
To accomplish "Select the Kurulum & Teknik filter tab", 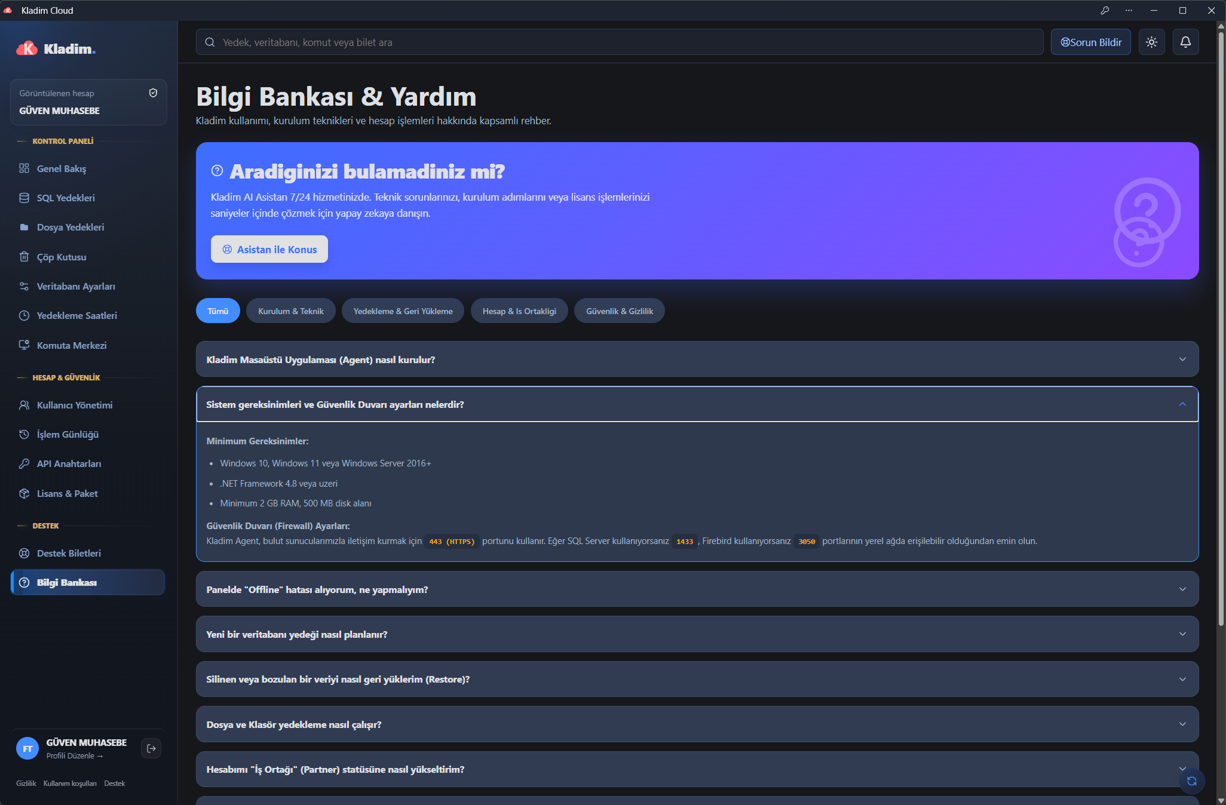I will tap(291, 311).
